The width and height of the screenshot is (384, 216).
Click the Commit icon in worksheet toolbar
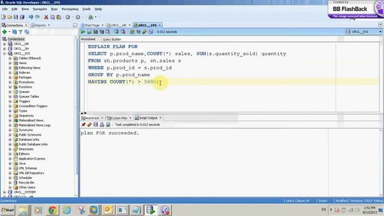[116, 32]
